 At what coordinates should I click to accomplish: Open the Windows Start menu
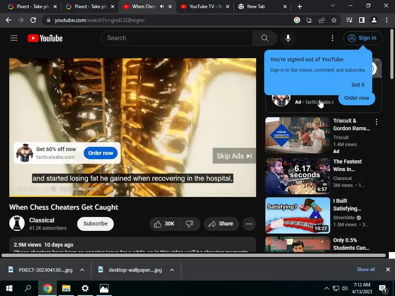tap(9, 288)
